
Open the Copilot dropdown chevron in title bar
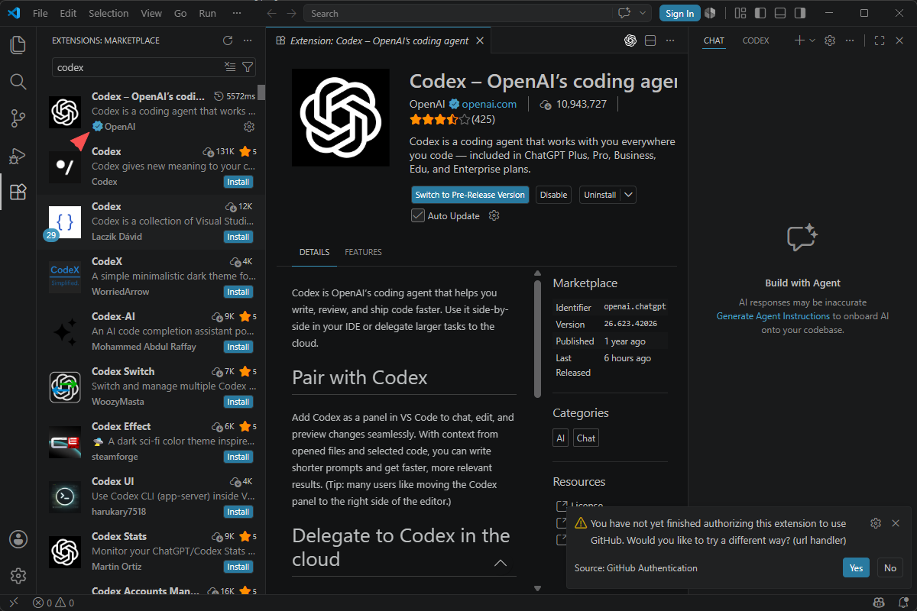[643, 13]
